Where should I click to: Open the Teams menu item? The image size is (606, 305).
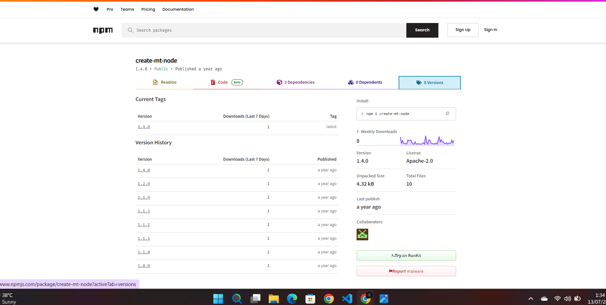[127, 9]
